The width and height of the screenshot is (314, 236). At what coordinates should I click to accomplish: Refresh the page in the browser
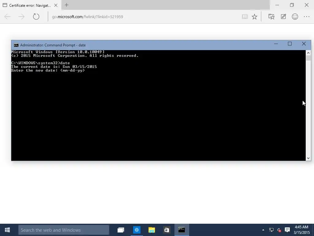pos(36,17)
